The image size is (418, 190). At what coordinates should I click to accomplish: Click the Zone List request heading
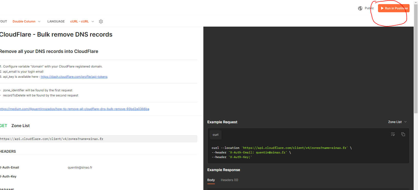coord(20,126)
